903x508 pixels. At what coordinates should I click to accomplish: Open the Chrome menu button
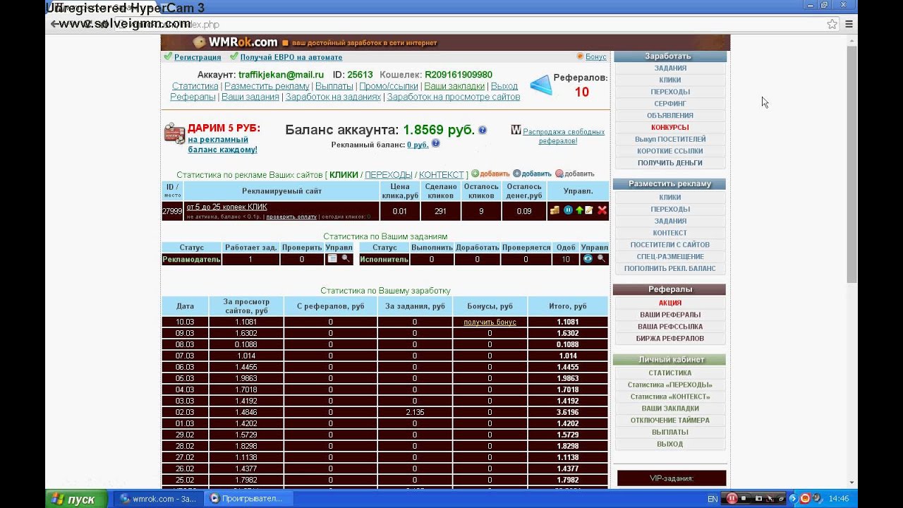pos(849,24)
